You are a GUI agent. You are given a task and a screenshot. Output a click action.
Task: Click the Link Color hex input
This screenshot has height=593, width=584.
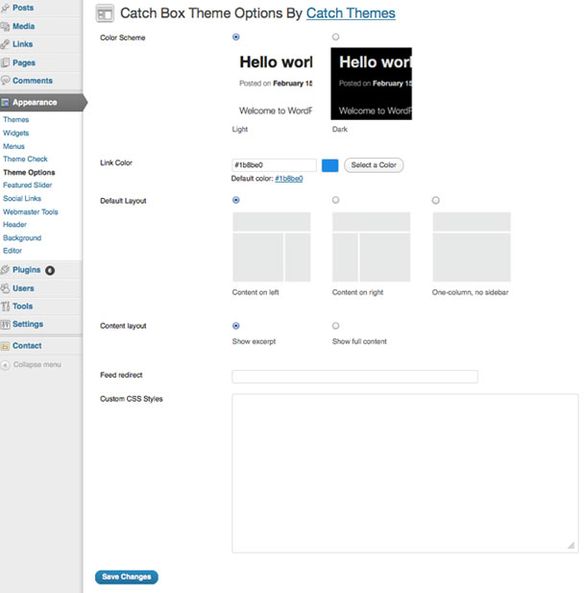[x=274, y=165]
